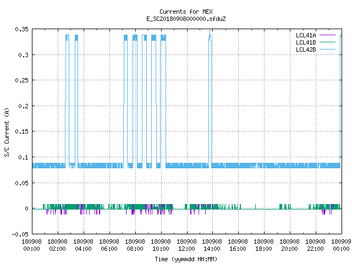Click the 180908 12:00 time tick label

click(186, 245)
